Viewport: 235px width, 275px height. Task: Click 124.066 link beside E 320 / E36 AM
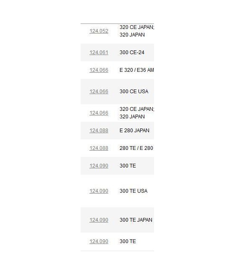[99, 70]
